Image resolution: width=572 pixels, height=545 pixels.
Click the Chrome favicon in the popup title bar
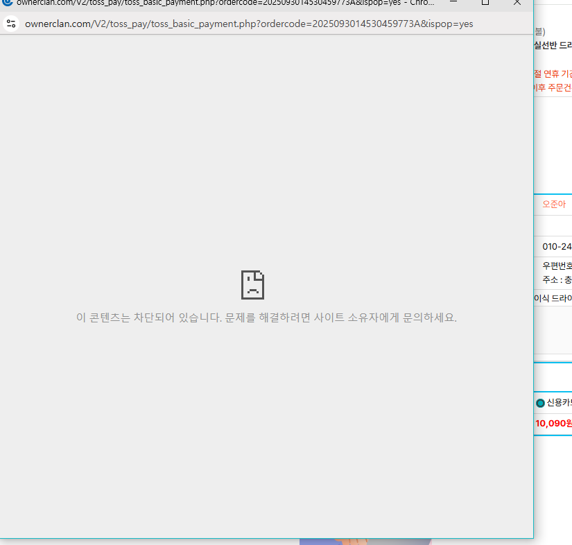coord(8,3)
